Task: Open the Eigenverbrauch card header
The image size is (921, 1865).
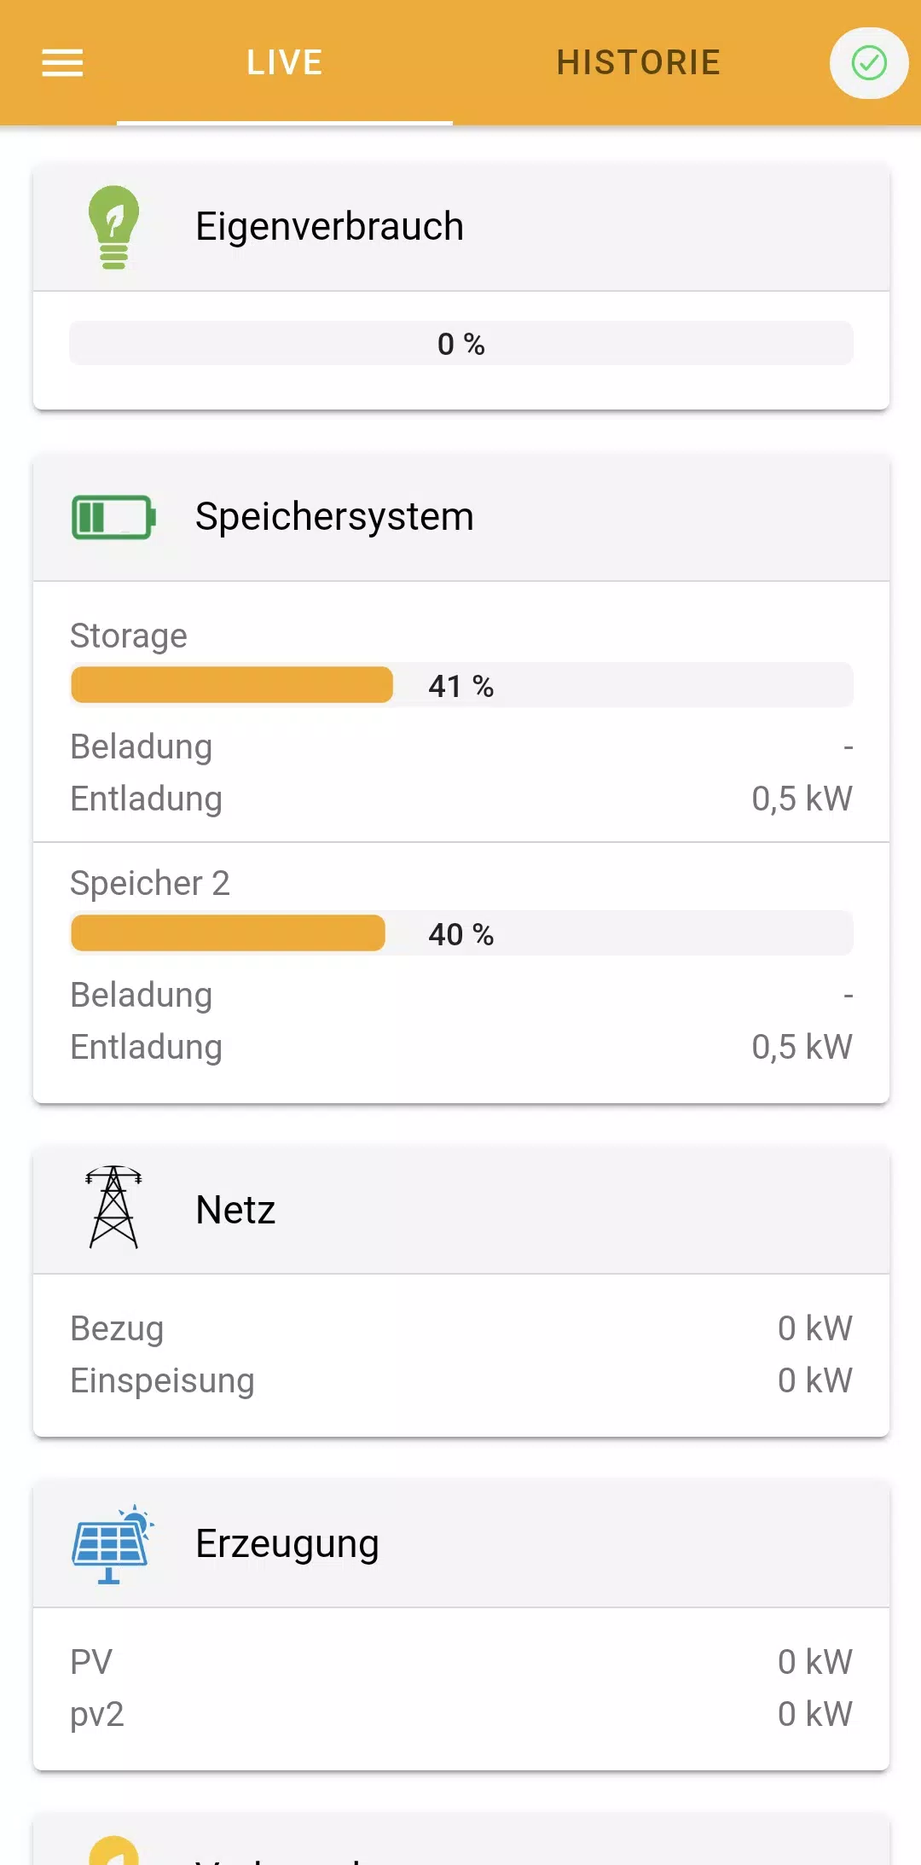Action: (x=460, y=227)
